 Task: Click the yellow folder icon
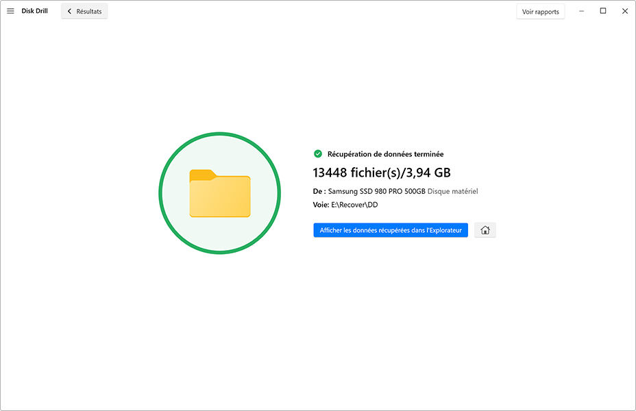pos(219,194)
